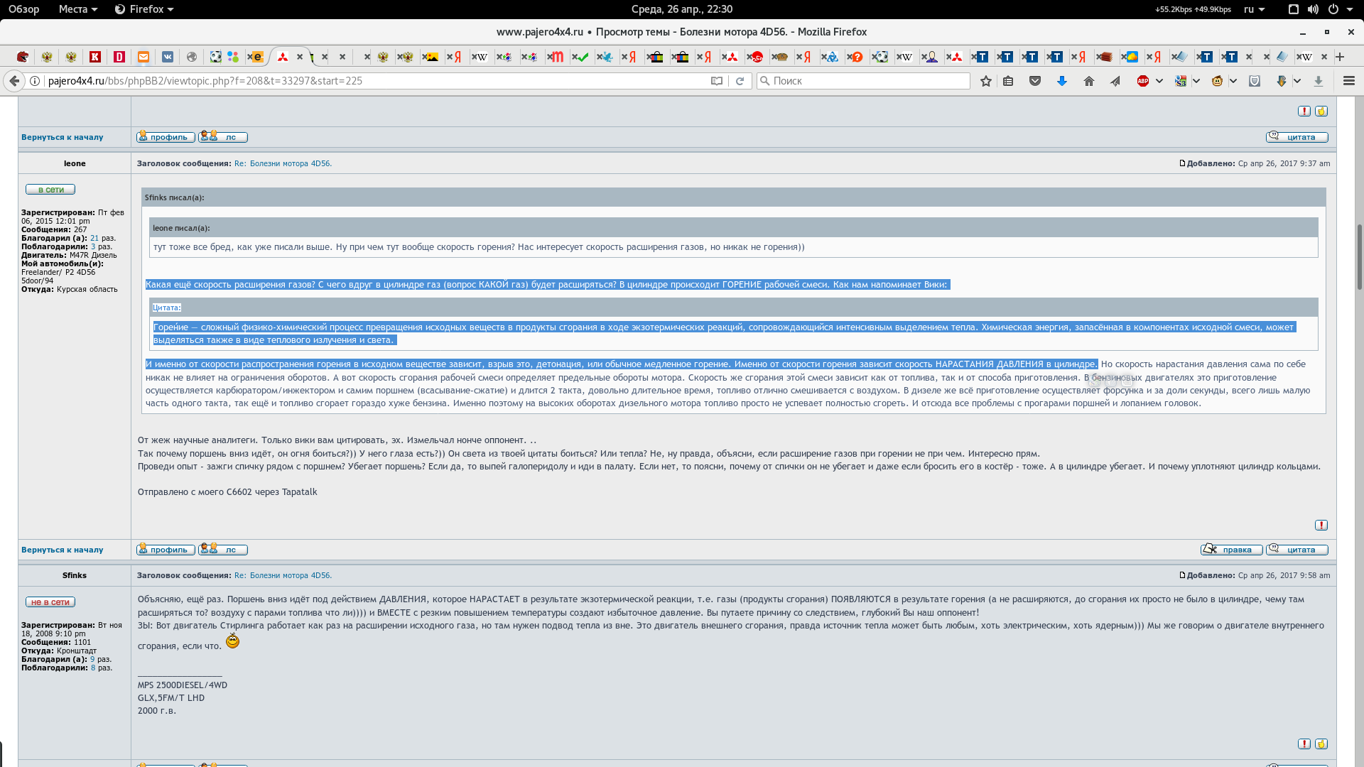
Task: Click цитата button in leone's post
Action: (1297, 550)
